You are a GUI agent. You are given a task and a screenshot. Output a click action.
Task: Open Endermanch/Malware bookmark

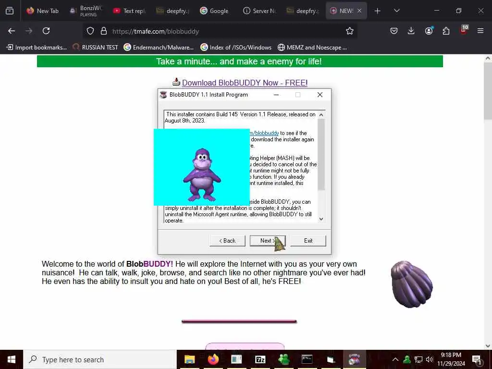coord(159,48)
